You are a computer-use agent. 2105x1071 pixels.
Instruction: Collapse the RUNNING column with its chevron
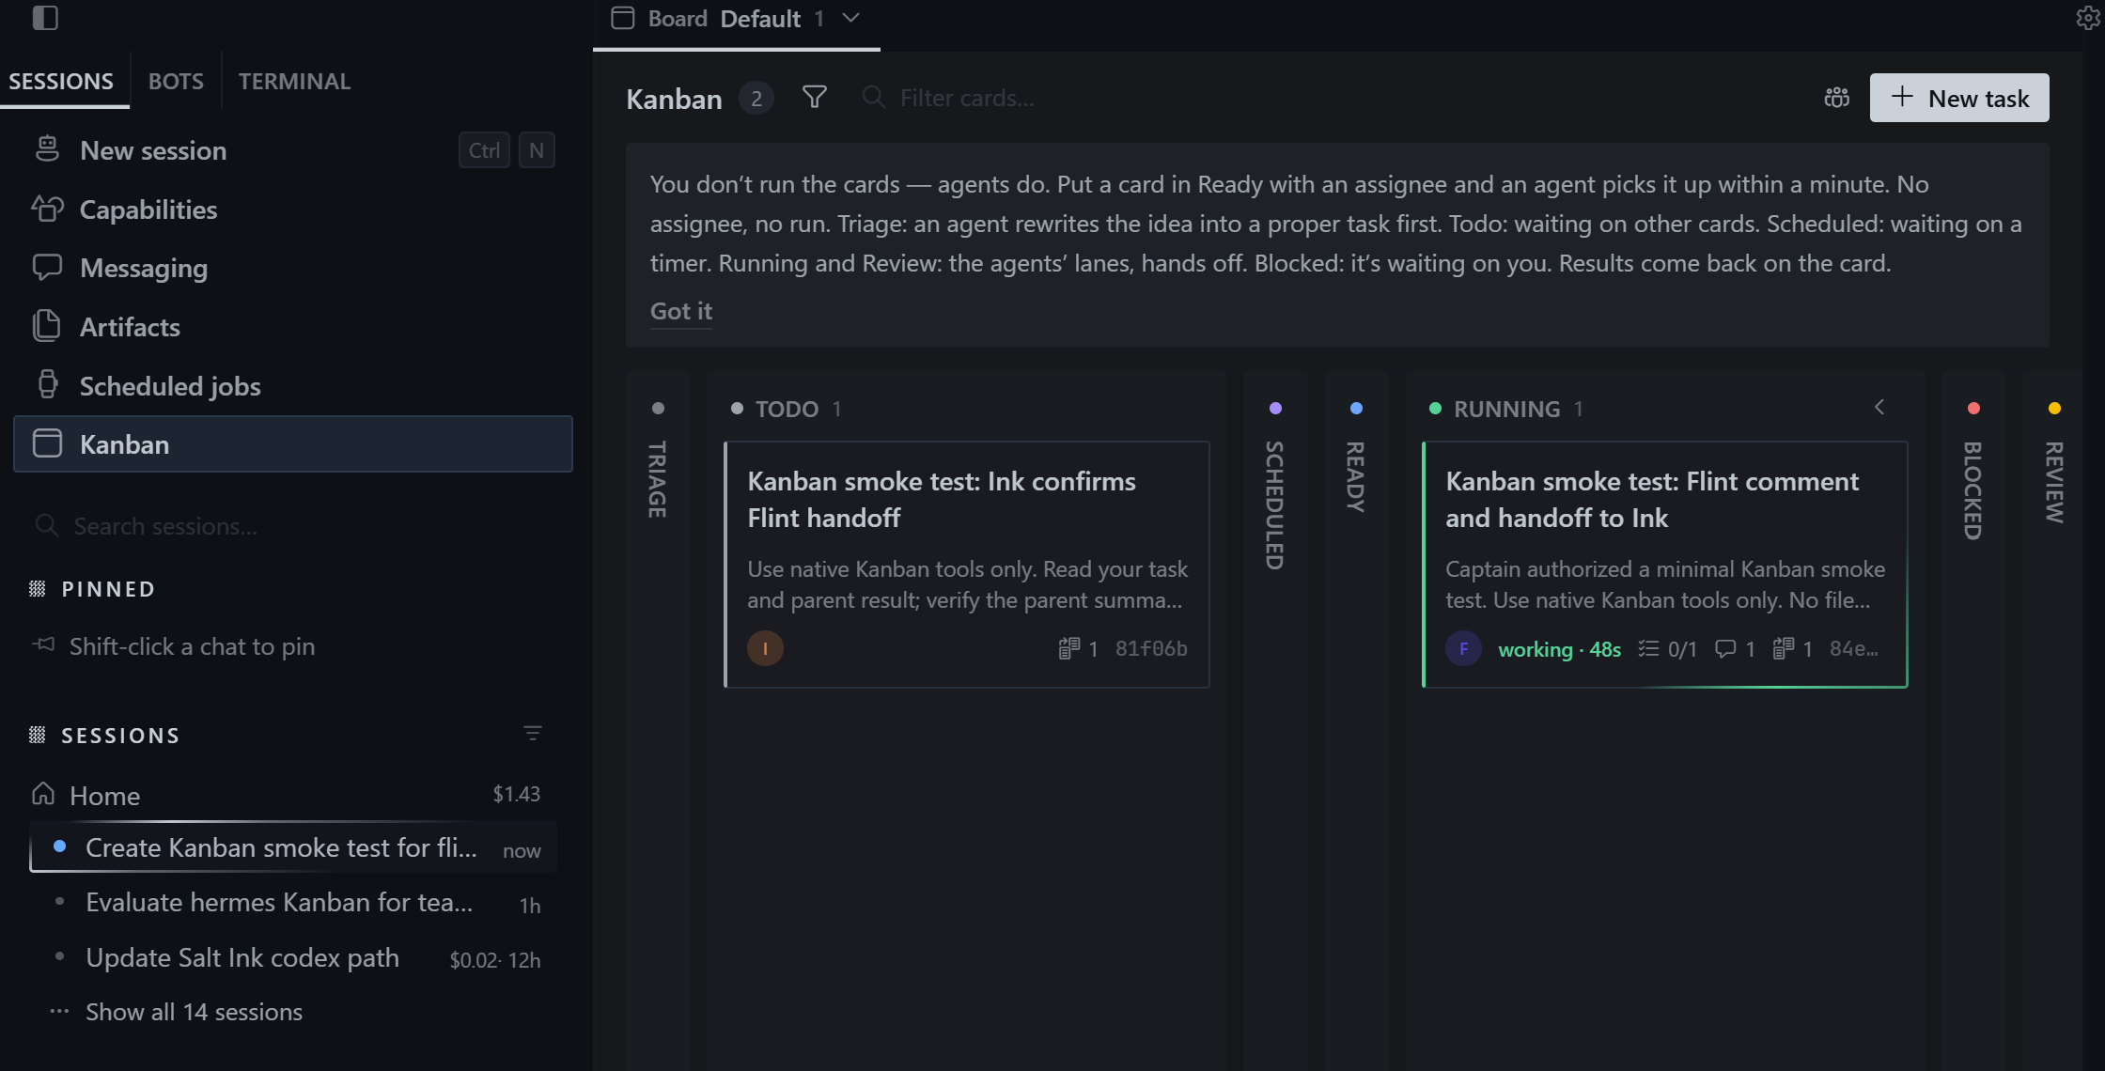pyautogui.click(x=1879, y=408)
